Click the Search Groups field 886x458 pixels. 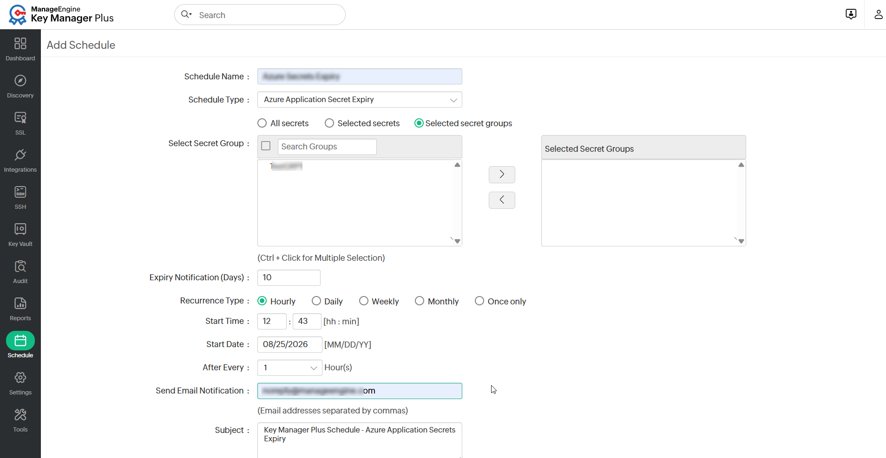click(327, 147)
